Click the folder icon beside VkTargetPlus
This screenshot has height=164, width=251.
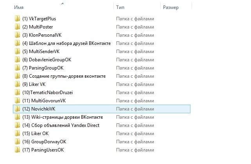pos(17,19)
